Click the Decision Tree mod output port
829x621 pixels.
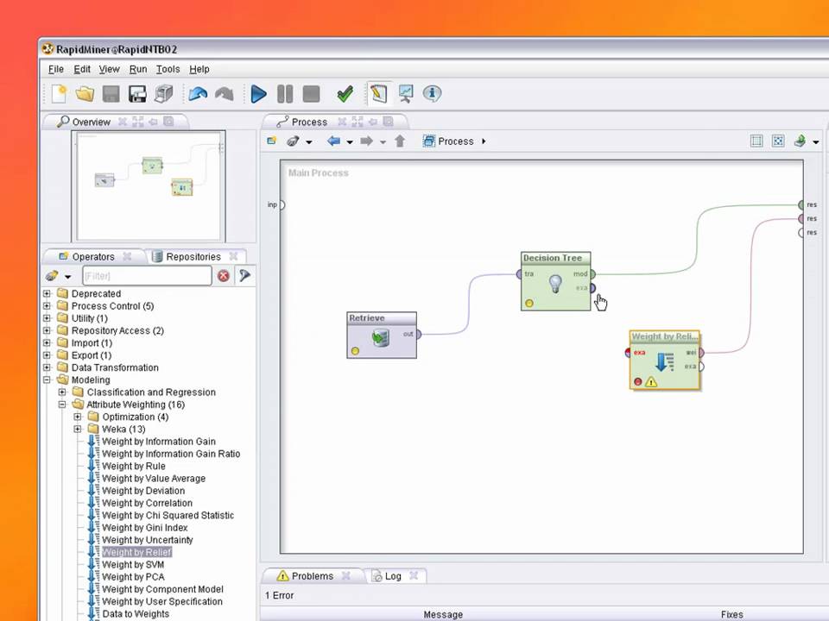point(592,274)
